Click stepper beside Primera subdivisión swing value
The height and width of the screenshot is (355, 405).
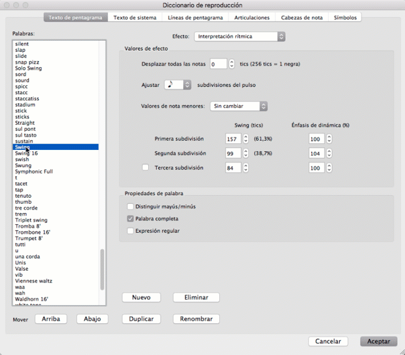pos(246,139)
